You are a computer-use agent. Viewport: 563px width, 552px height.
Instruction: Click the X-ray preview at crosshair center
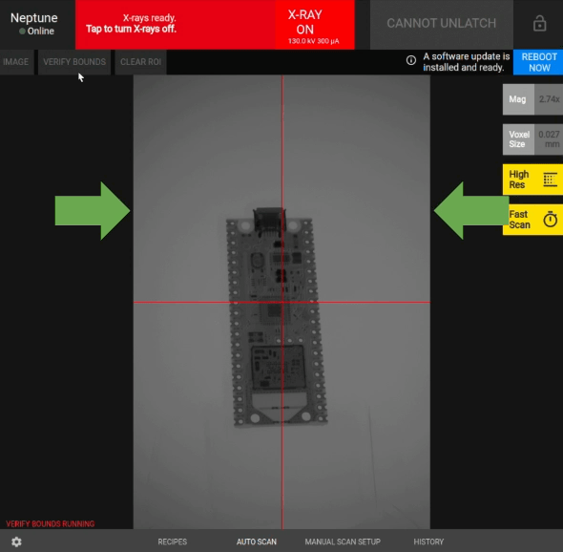282,302
